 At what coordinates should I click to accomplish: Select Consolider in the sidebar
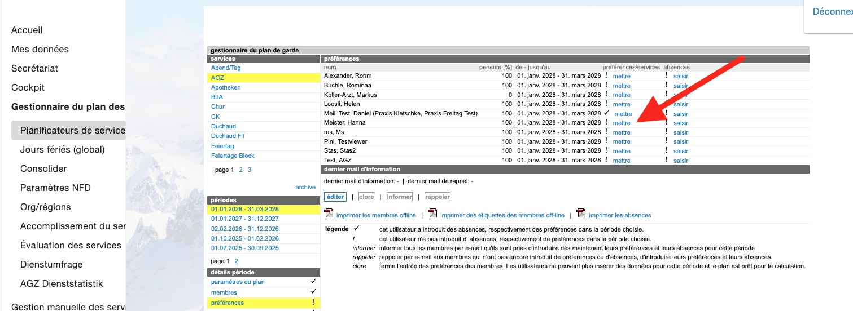point(43,168)
